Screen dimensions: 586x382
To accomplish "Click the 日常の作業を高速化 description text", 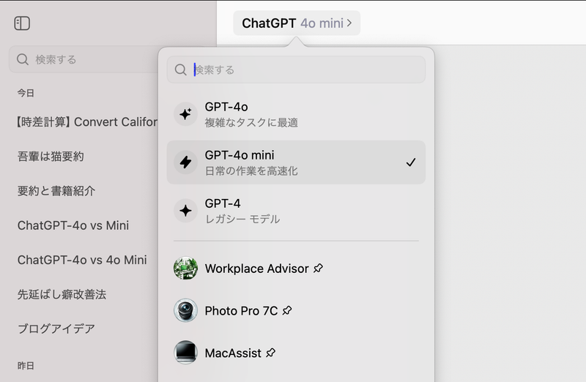I will (x=251, y=171).
